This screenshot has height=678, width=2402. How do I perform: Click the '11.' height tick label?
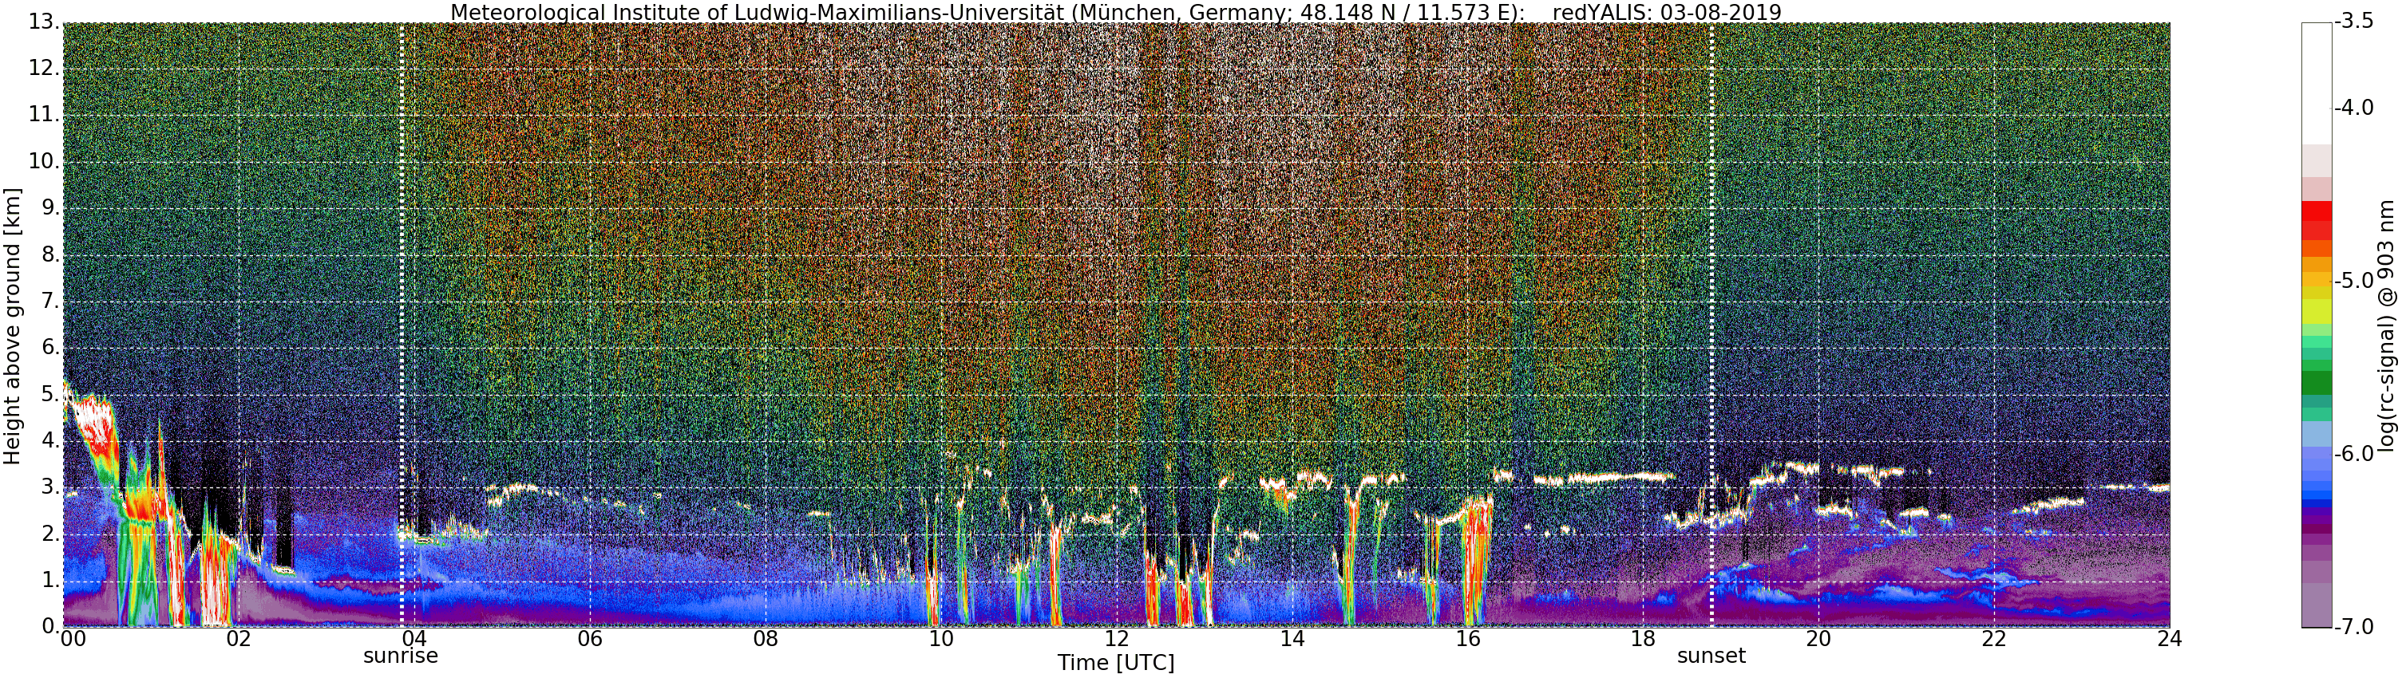pyautogui.click(x=44, y=116)
